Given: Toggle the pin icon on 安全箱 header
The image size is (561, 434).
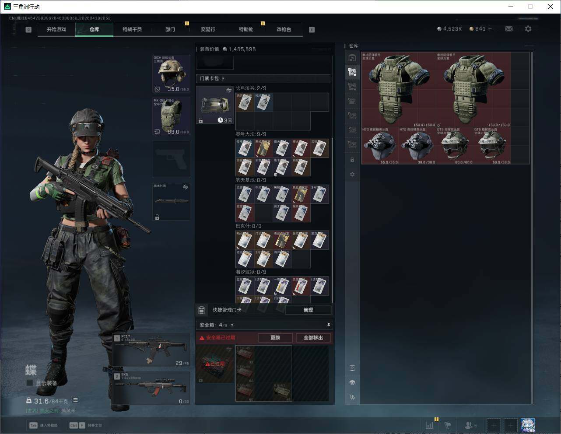Looking at the screenshot, I should [x=328, y=325].
